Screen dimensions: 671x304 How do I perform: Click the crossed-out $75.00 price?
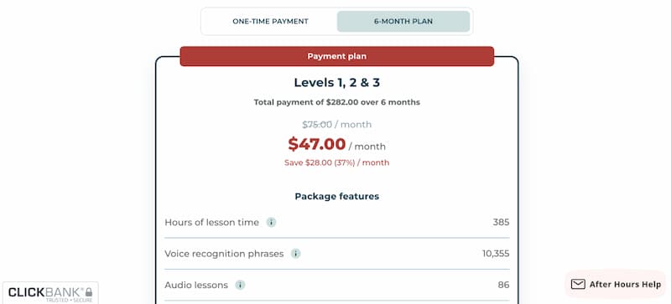point(317,125)
